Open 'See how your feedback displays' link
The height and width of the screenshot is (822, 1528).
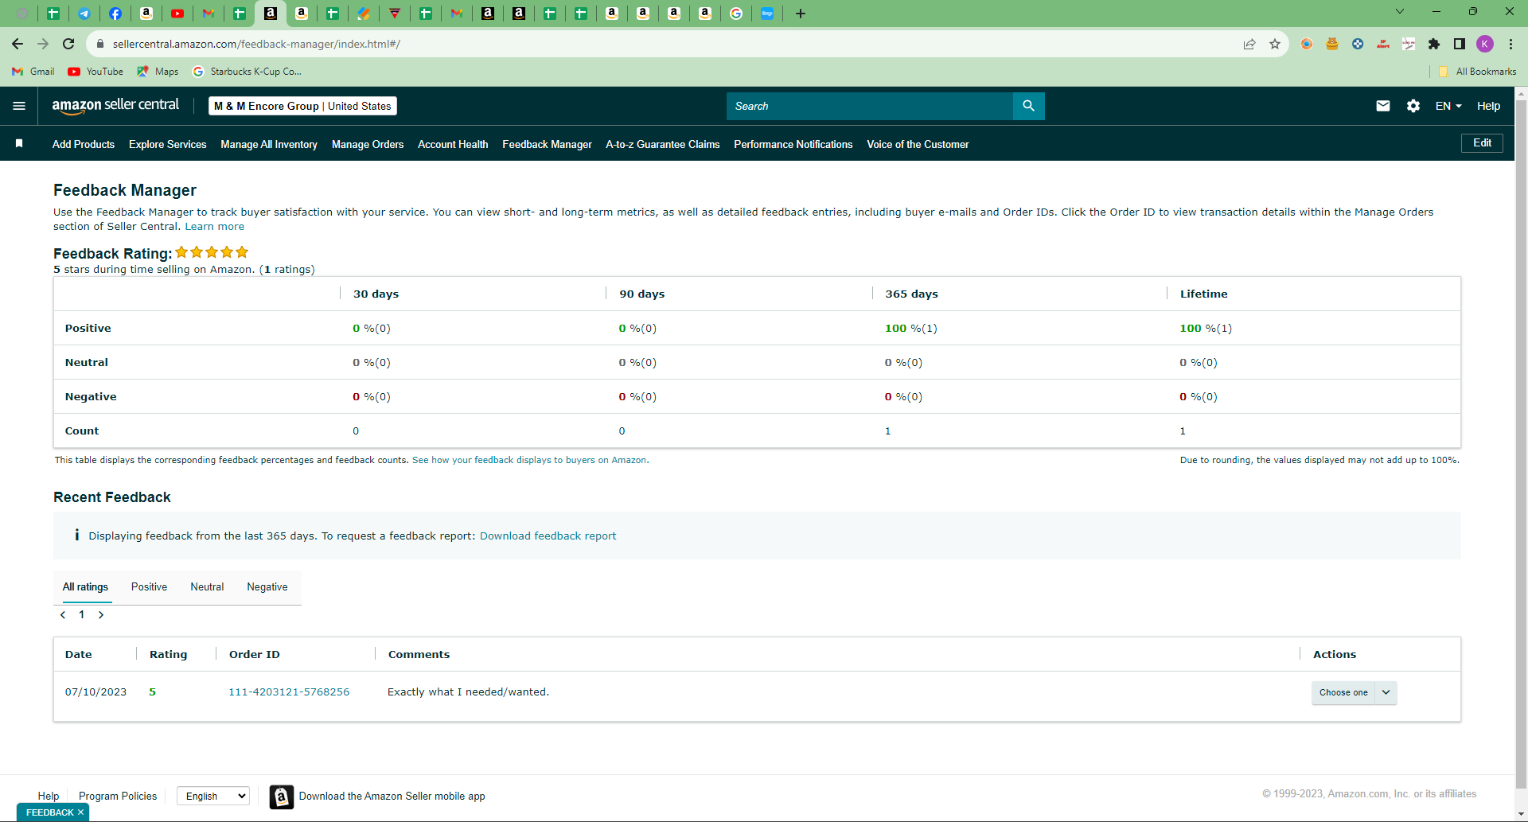point(529,460)
